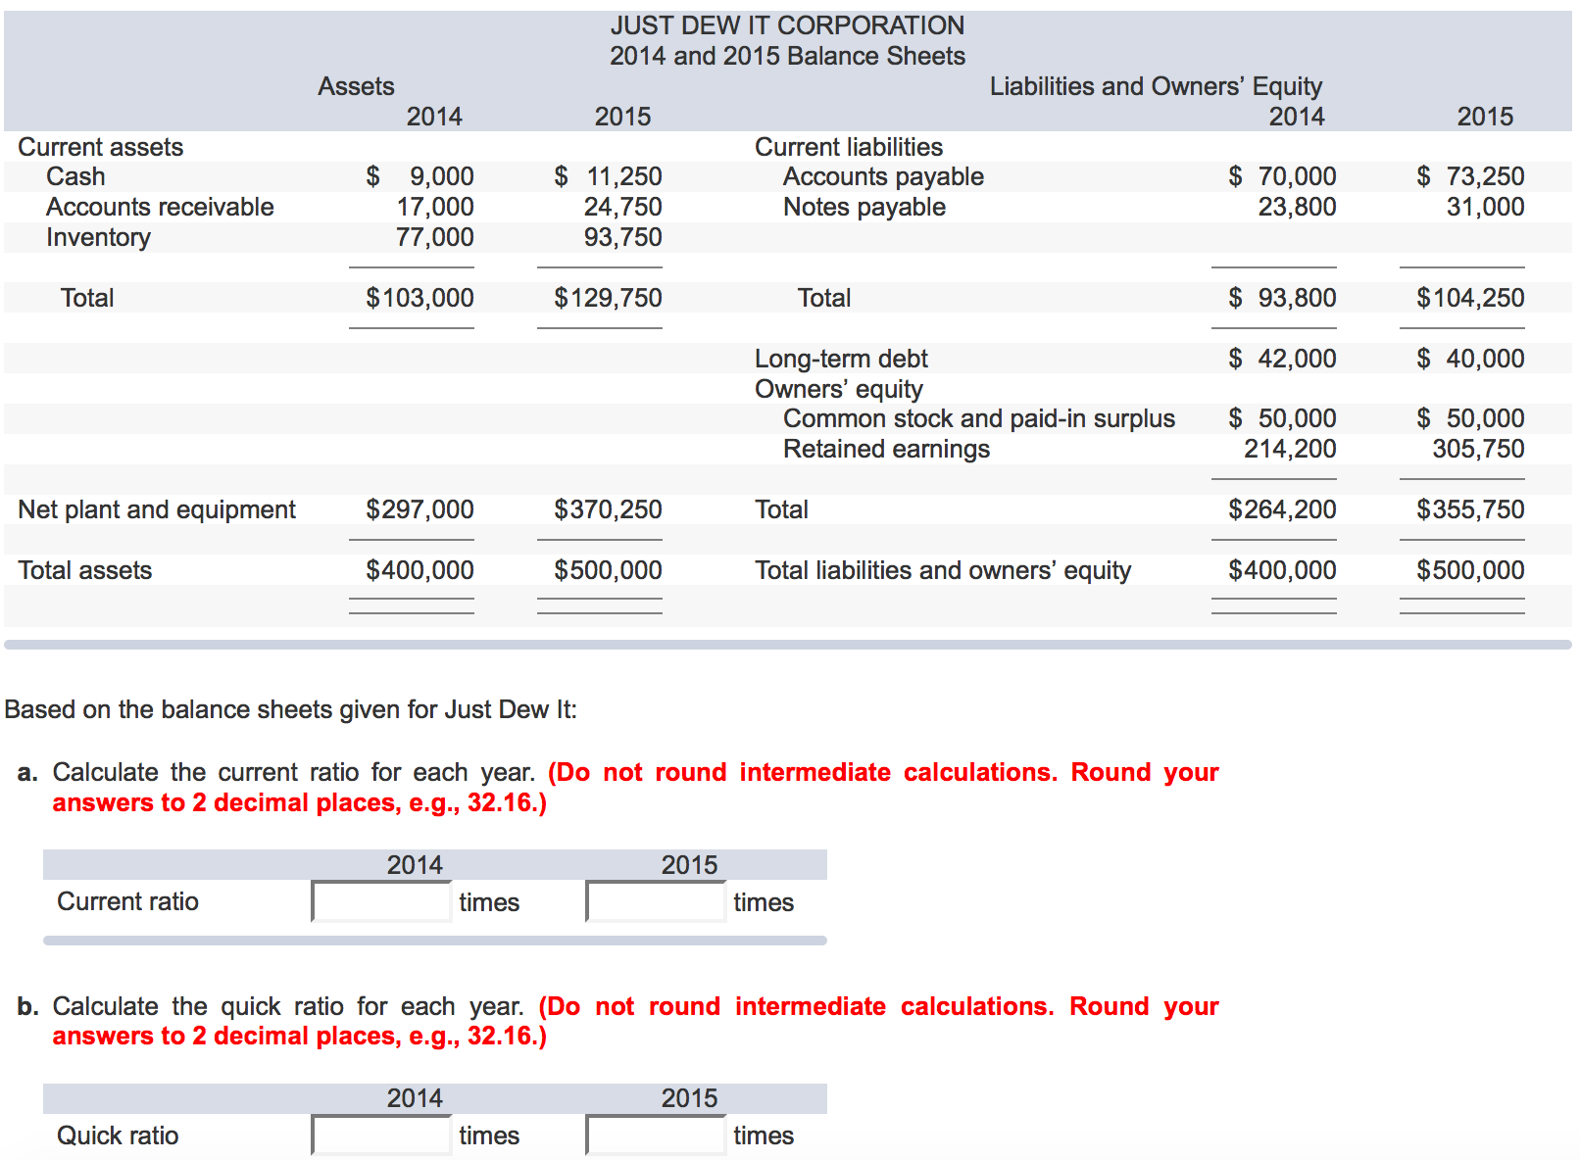Click the 2015 header above Quick ratio field

tap(687, 1097)
